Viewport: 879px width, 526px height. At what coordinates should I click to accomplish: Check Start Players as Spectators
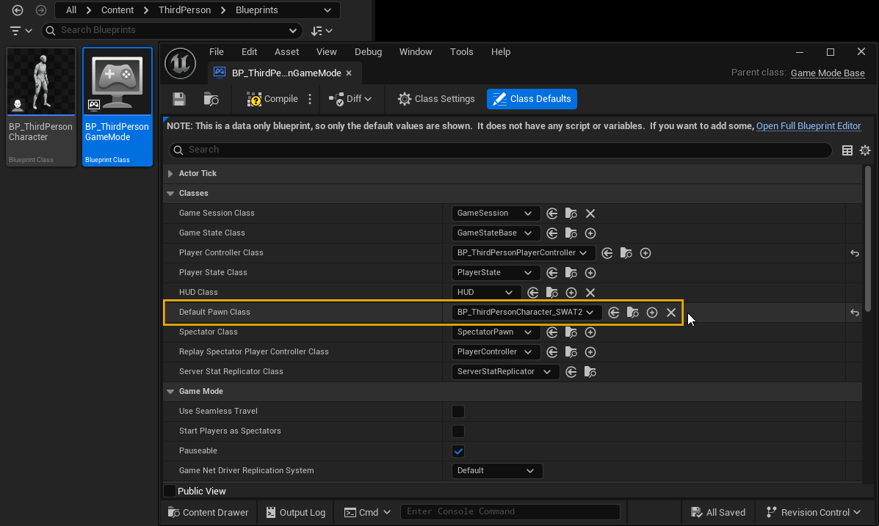(x=458, y=431)
